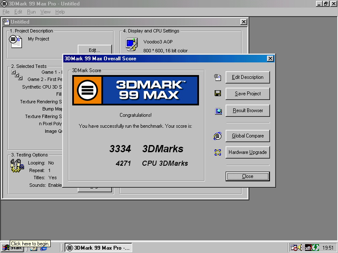Open the Help menu

tap(60, 12)
